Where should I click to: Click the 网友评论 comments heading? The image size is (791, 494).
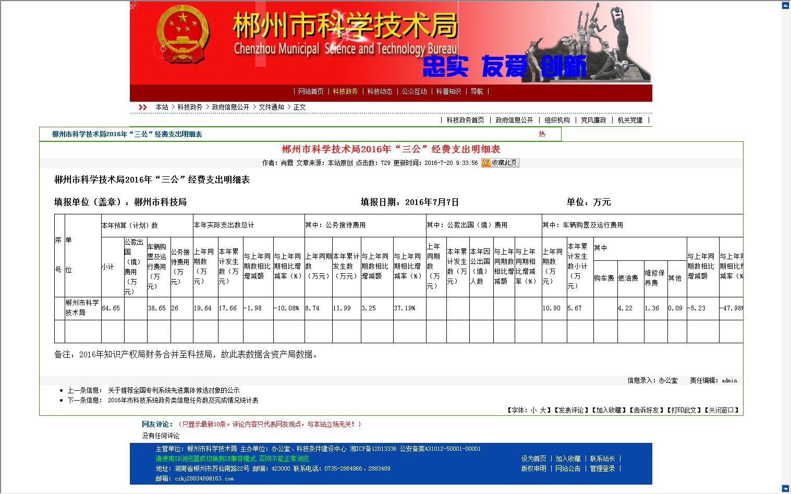(157, 424)
